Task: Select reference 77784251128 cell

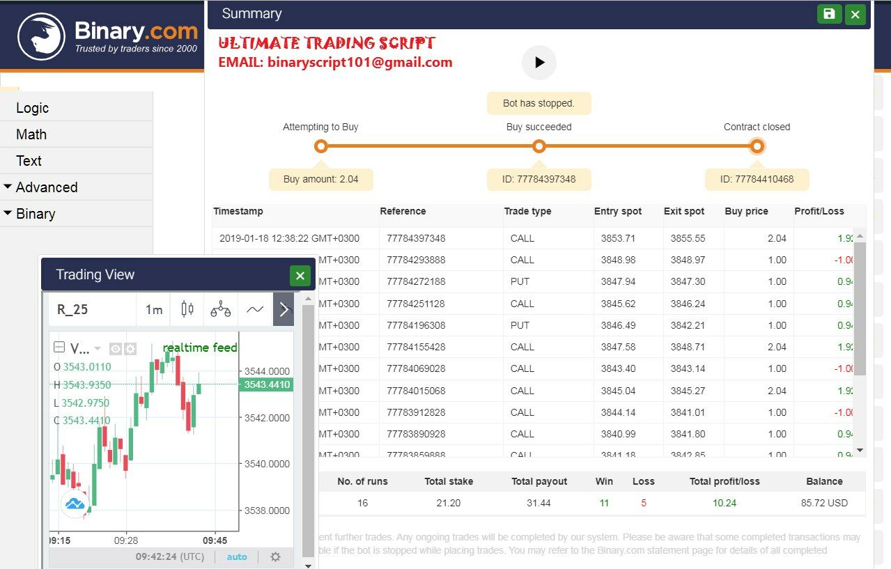Action: point(416,304)
